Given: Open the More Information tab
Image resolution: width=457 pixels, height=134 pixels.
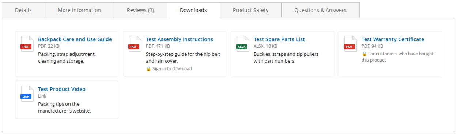Looking at the screenshot, I should (x=79, y=10).
